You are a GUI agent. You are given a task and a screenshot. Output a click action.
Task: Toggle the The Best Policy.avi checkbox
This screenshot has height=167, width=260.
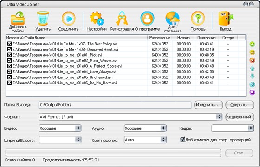click(9, 44)
